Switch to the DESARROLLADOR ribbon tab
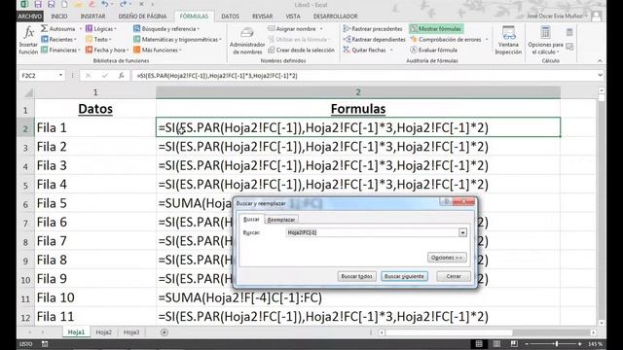Screen dimensions: 623x350 [x=335, y=17]
